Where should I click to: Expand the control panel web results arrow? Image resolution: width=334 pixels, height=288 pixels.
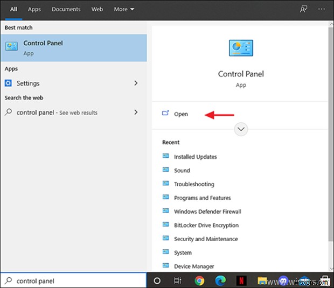[136, 112]
